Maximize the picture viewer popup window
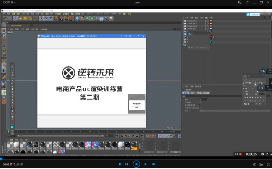This screenshot has height=169, width=272. [138, 36]
